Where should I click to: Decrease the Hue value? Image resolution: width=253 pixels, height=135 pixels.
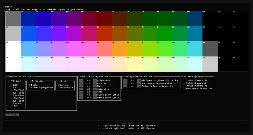pos(81,86)
